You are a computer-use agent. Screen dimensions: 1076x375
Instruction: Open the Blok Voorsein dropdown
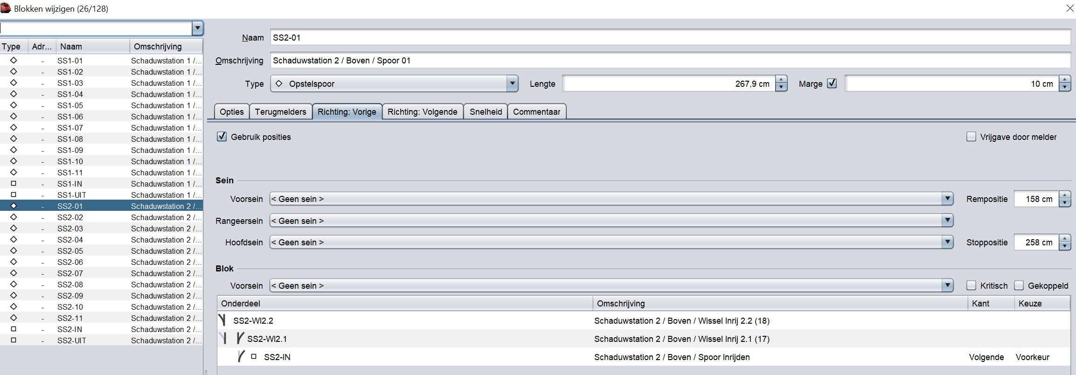[x=947, y=285]
